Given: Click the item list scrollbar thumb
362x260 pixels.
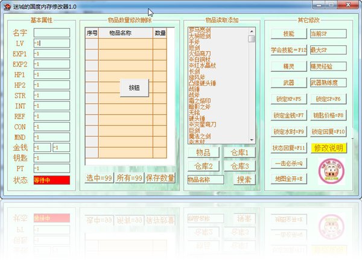Looking at the screenshot, I should [252, 39].
